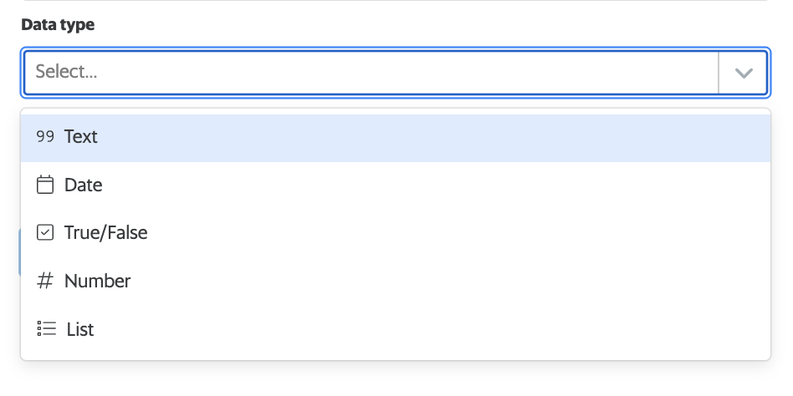Click the Data type field label
This screenshot has width=793, height=396.
(58, 24)
